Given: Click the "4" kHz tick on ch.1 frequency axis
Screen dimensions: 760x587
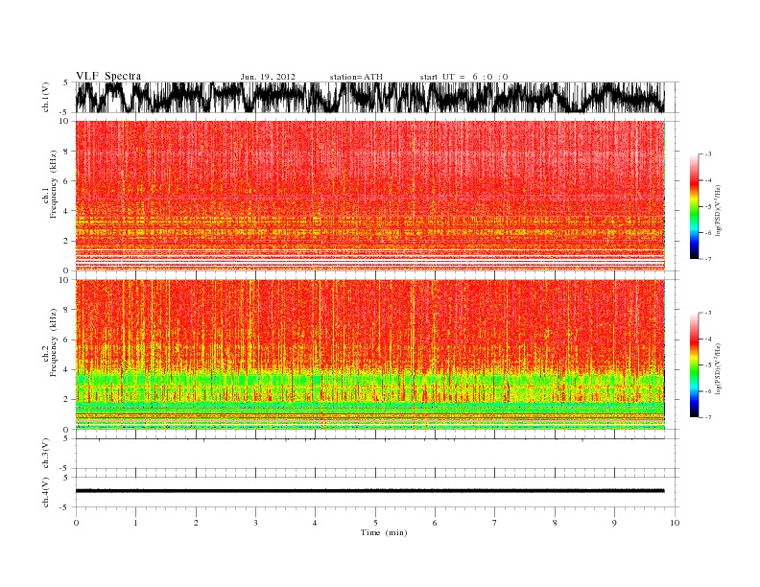Looking at the screenshot, I should coord(67,211).
